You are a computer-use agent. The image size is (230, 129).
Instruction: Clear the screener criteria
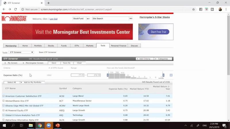pos(79,63)
